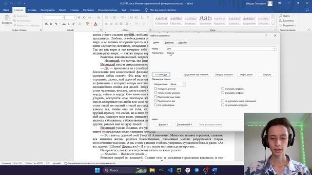Open the Направление (direction) dropdown
The image size is (312, 175).
[177, 84]
